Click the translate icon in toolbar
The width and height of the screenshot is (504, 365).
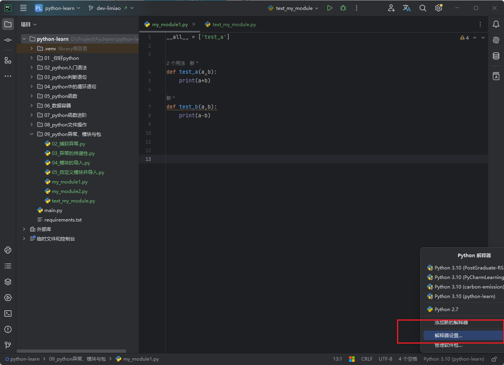[407, 8]
